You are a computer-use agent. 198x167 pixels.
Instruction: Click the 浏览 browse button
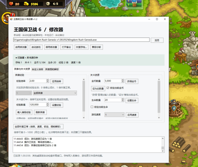point(157,40)
